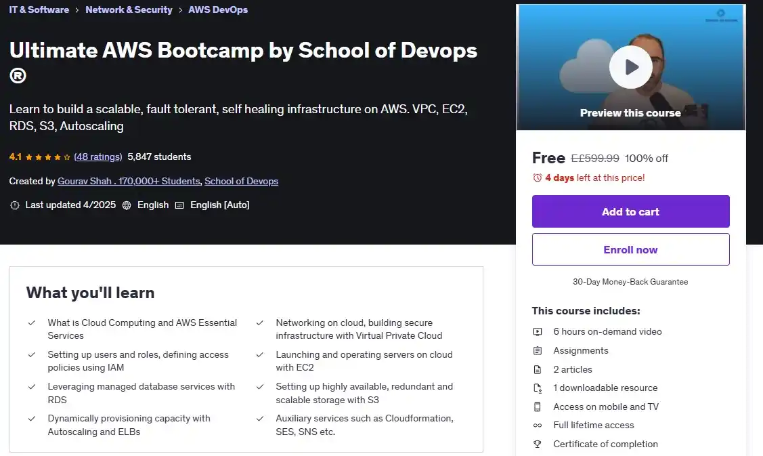The image size is (763, 456).
Task: Click checkmark beside Dynamically provisioning capacity
Action: pyautogui.click(x=32, y=419)
